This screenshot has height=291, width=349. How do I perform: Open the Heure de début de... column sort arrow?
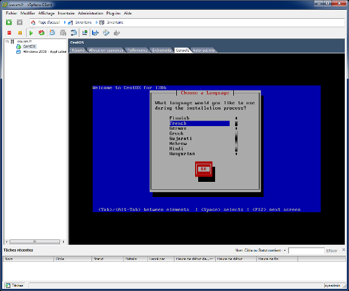(x=211, y=259)
